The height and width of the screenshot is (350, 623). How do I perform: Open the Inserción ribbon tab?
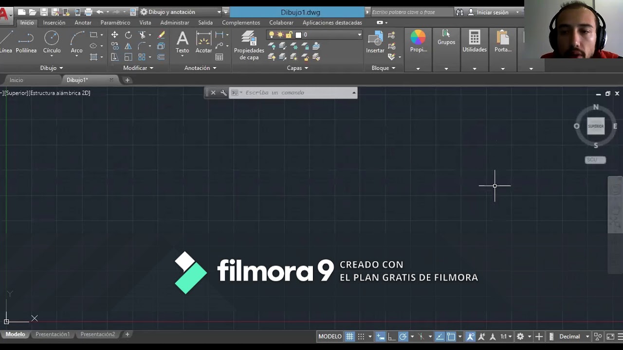pos(54,23)
